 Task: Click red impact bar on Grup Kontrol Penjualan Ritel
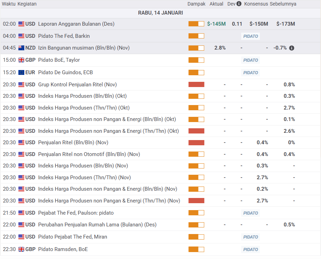tap(196, 85)
